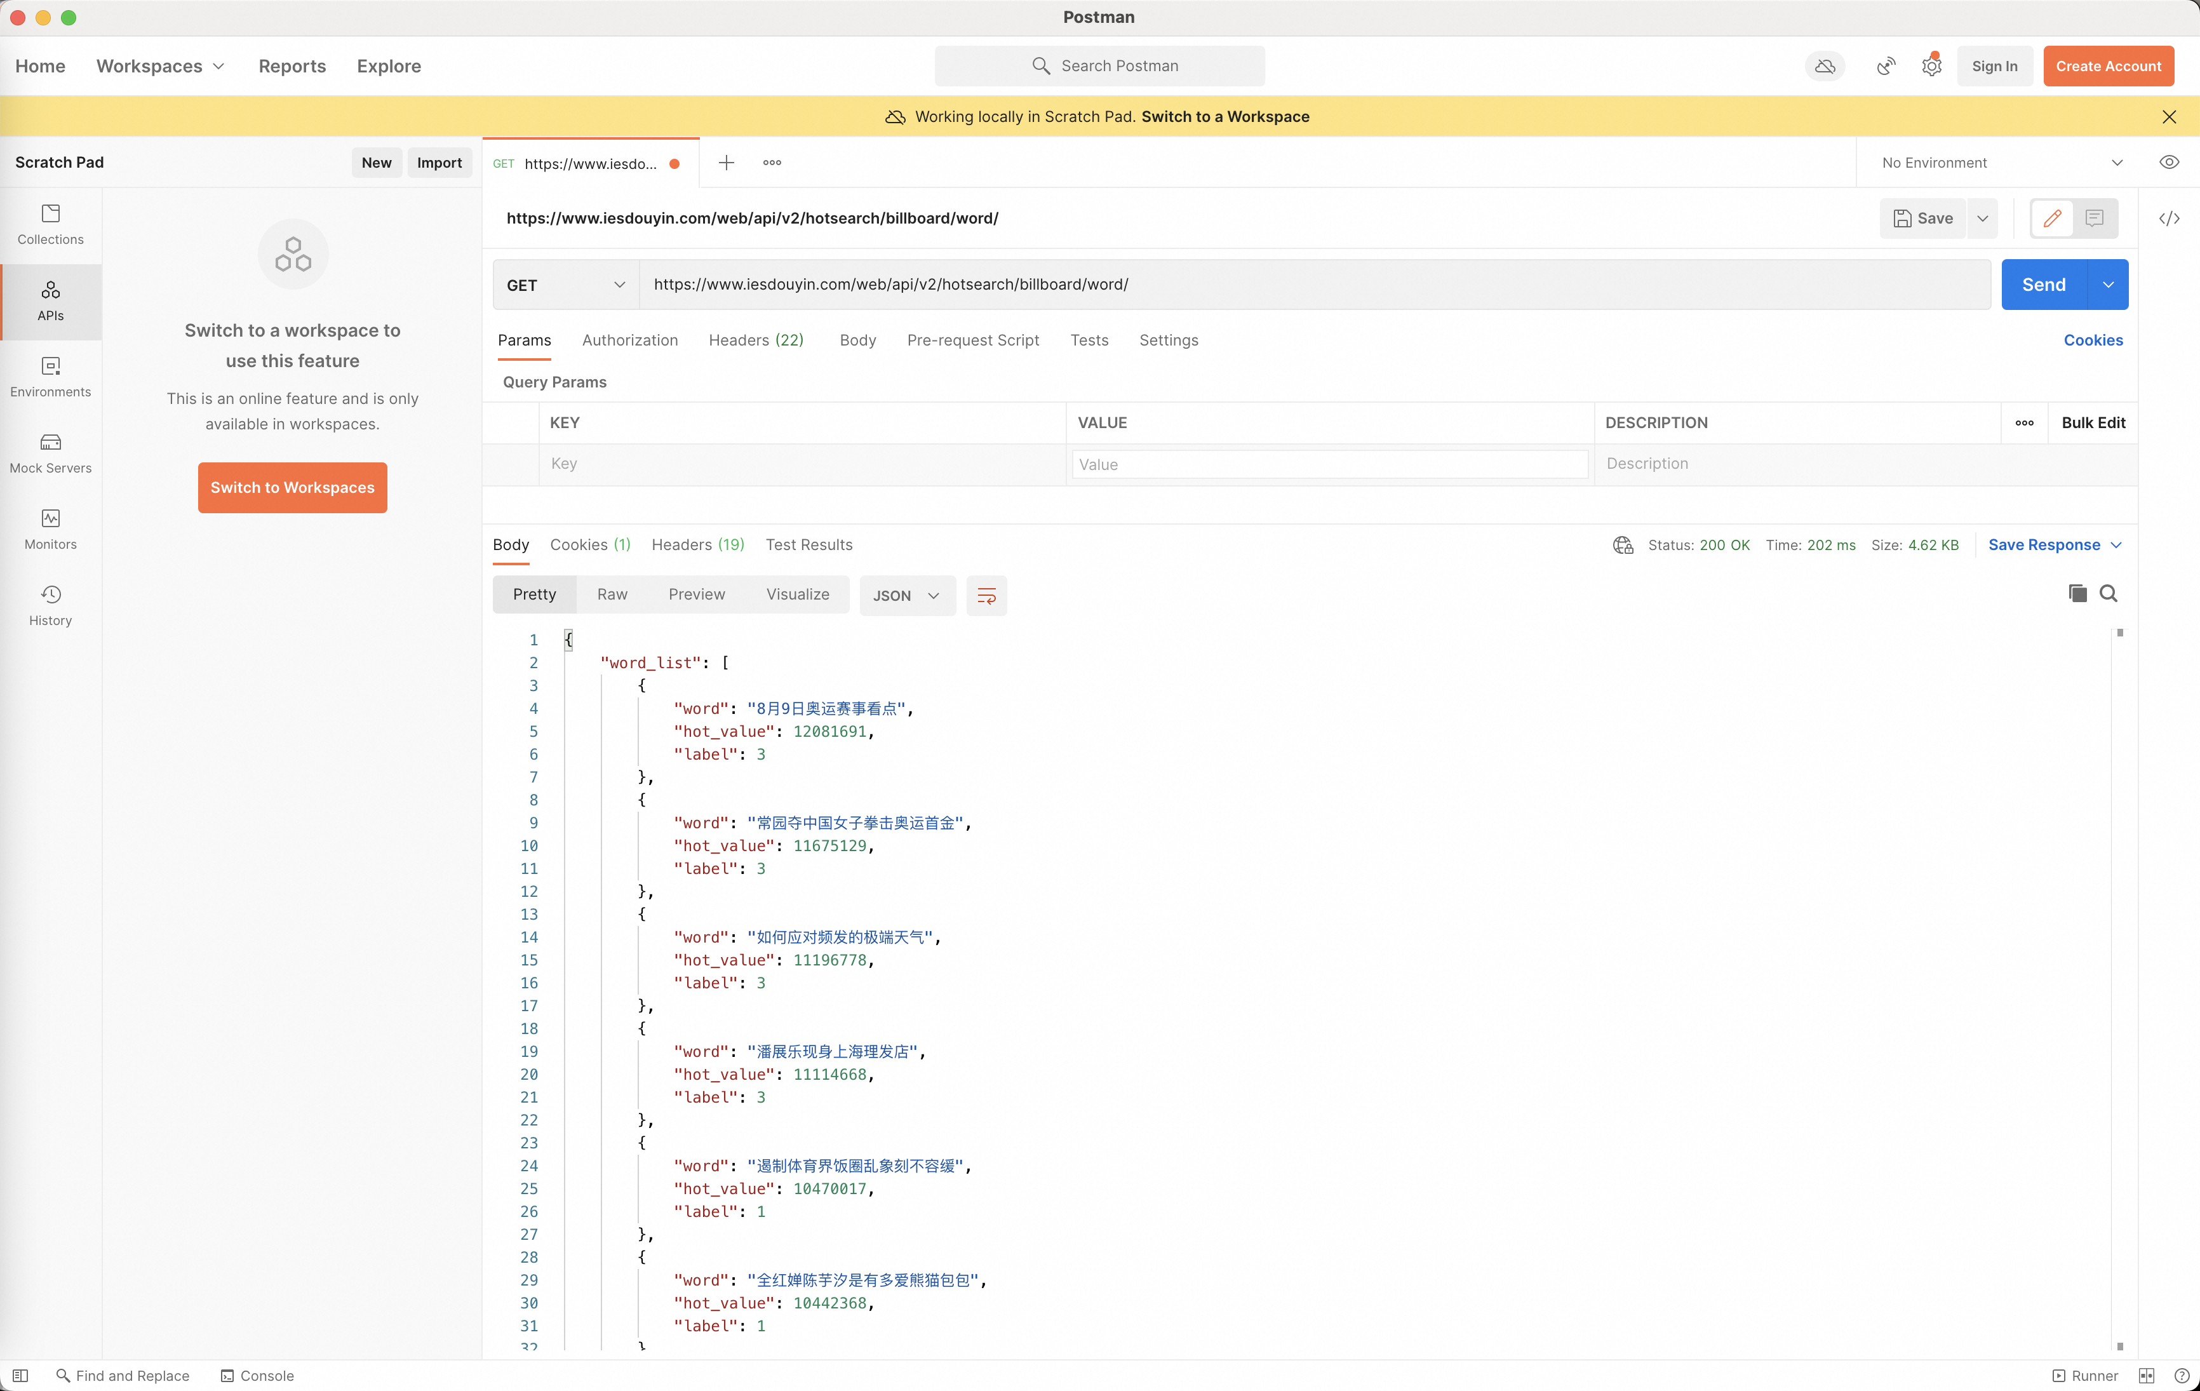Image resolution: width=2200 pixels, height=1391 pixels.
Task: Open the settings gear icon
Action: [x=1931, y=66]
